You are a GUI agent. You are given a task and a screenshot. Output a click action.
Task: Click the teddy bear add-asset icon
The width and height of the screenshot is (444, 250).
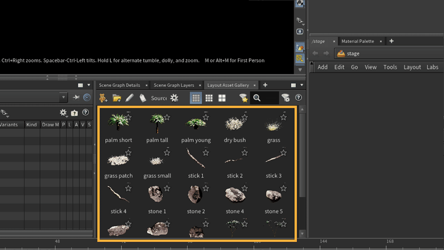103,98
